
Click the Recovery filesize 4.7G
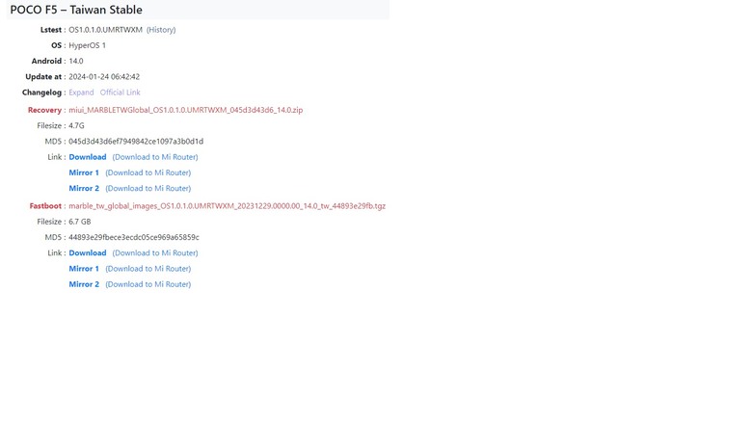76,126
